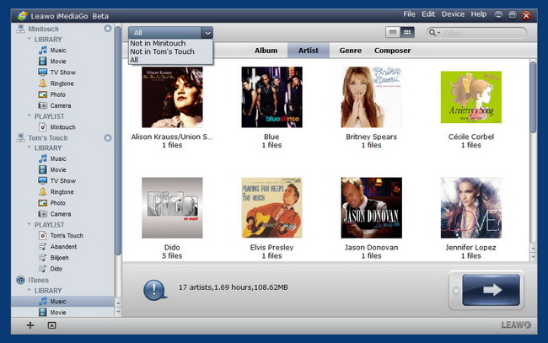This screenshot has height=343, width=548.
Task: Open Music under Tom's Touch library
Action: click(x=52, y=159)
